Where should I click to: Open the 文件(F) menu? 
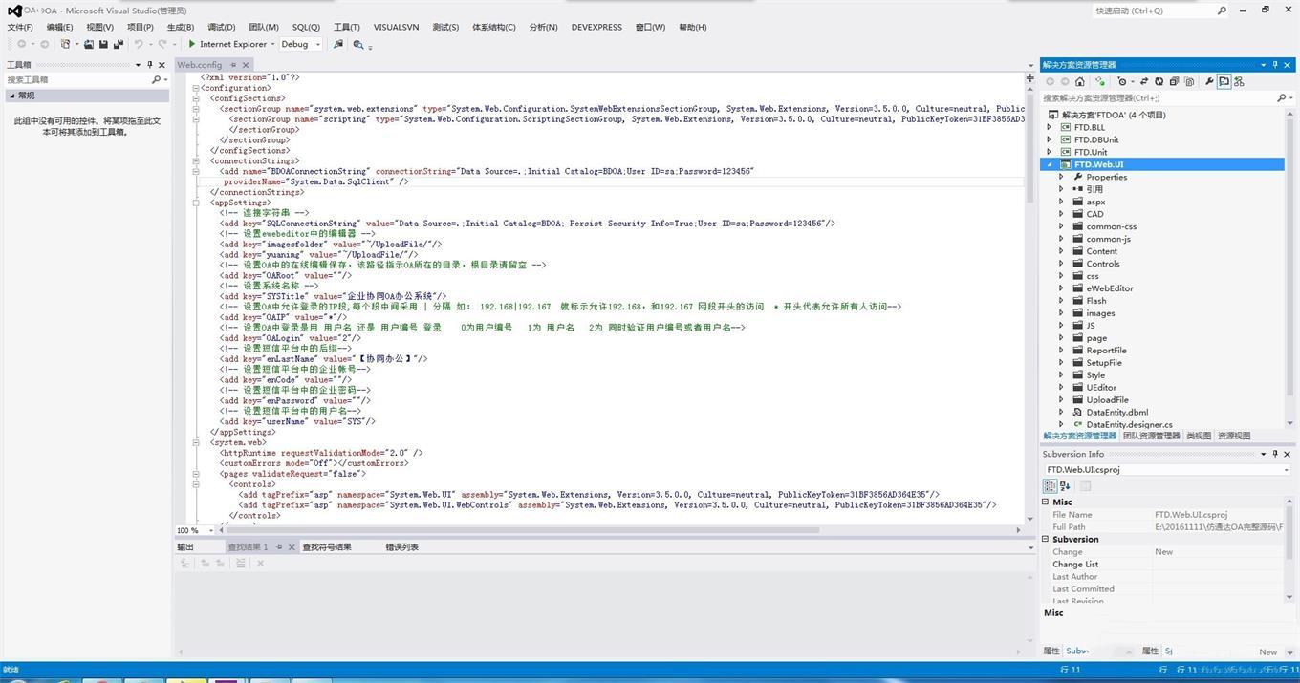tap(20, 27)
